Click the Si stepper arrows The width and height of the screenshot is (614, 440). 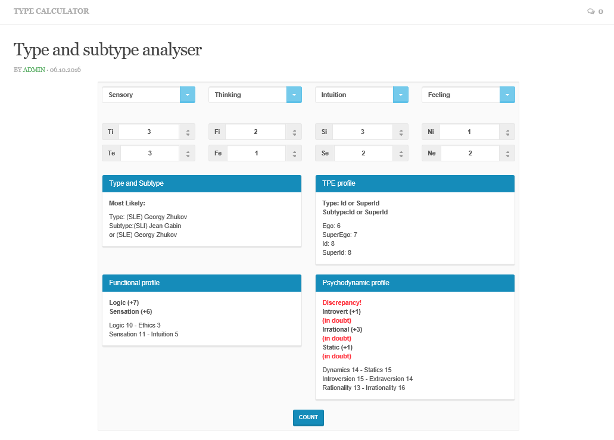[x=401, y=132]
